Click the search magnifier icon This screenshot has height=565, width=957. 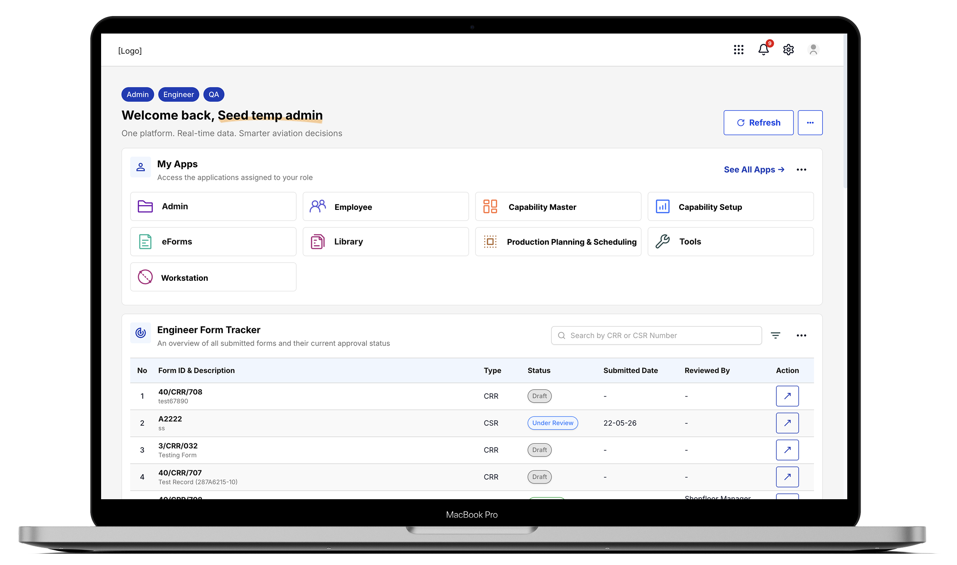click(x=562, y=336)
